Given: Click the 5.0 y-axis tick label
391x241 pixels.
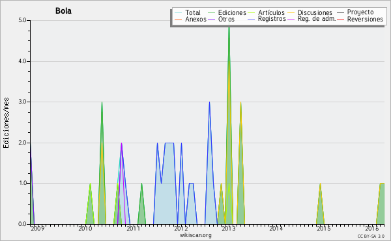Looking at the screenshot, I should 22,20.
